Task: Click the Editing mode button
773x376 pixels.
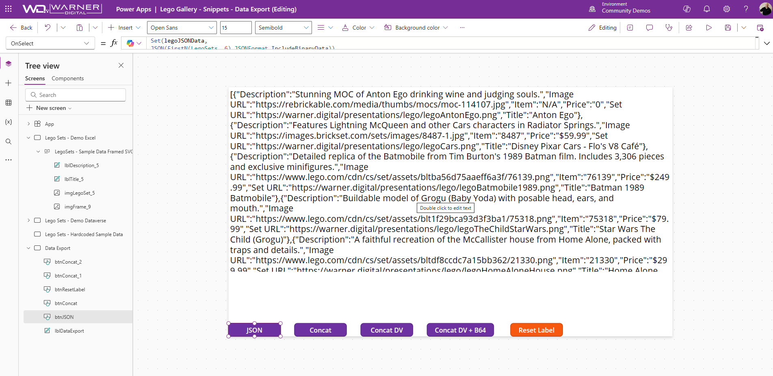Action: click(x=602, y=28)
